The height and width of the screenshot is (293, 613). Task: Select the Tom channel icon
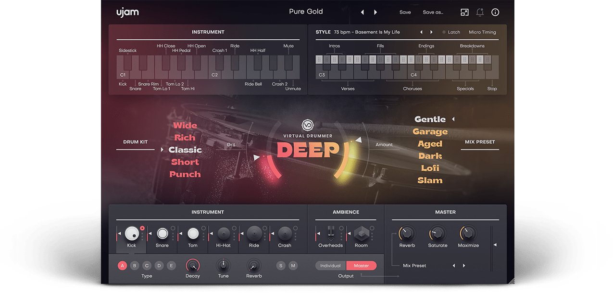click(x=193, y=234)
